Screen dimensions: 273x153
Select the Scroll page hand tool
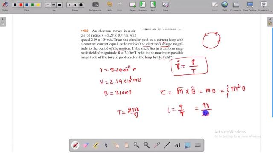(126, 145)
